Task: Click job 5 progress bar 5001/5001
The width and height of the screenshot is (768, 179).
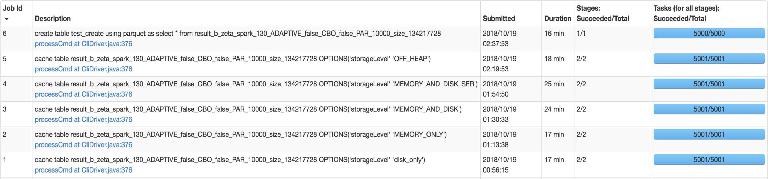Action: [709, 59]
